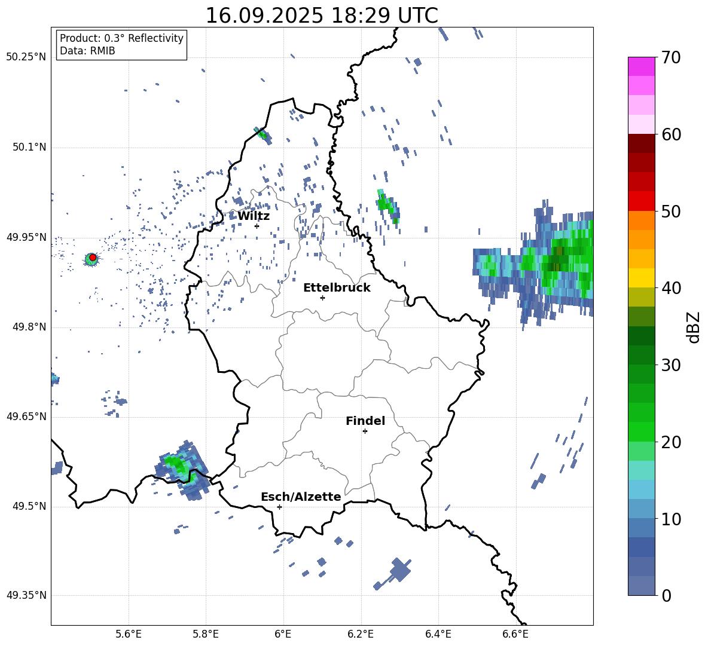Click the Ettelbruck label

tap(337, 288)
